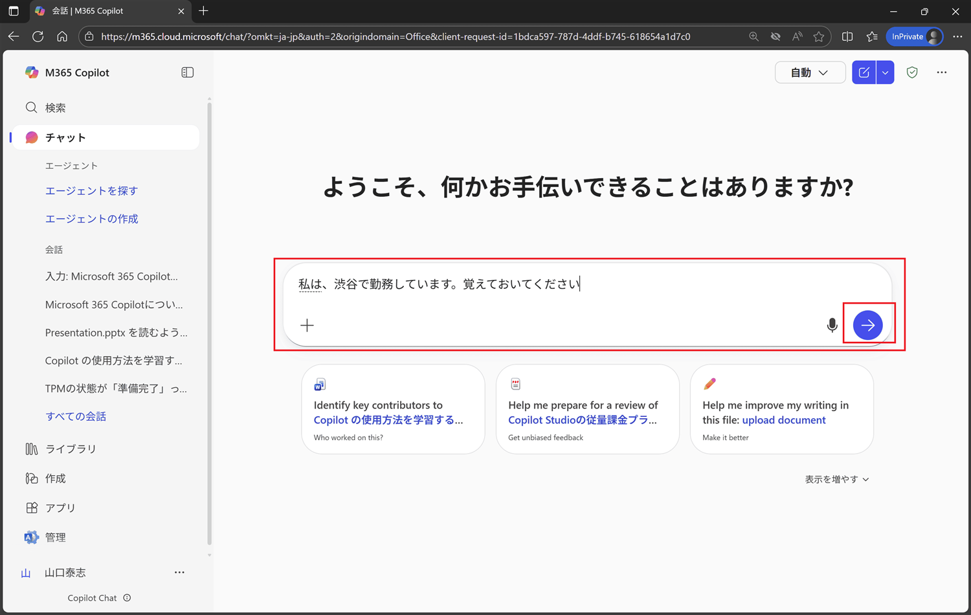Click the Read aloud icon in address bar
The height and width of the screenshot is (615, 971).
point(797,37)
